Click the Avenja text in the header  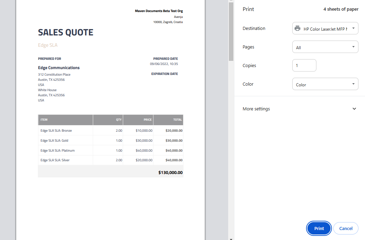tap(178, 17)
